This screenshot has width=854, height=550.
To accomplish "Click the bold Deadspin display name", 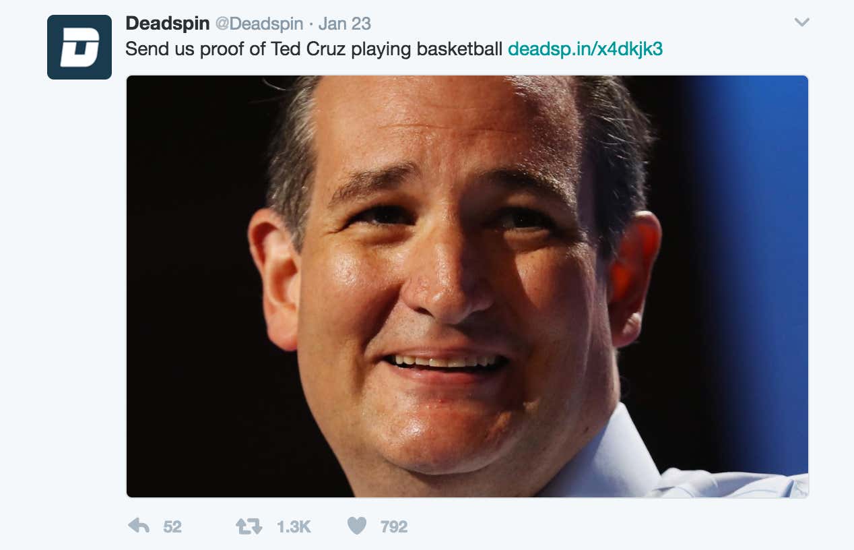I will coord(168,23).
